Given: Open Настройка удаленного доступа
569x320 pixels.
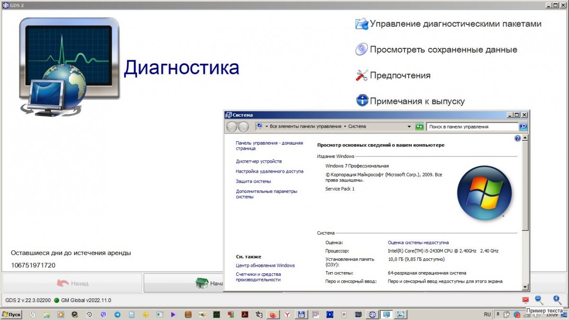Looking at the screenshot, I should 269,171.
